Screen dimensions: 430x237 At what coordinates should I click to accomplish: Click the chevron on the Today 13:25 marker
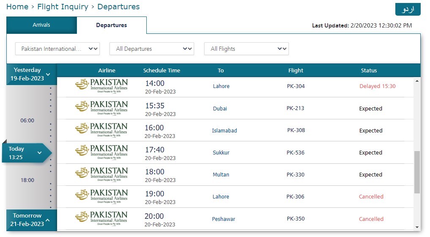(39, 153)
